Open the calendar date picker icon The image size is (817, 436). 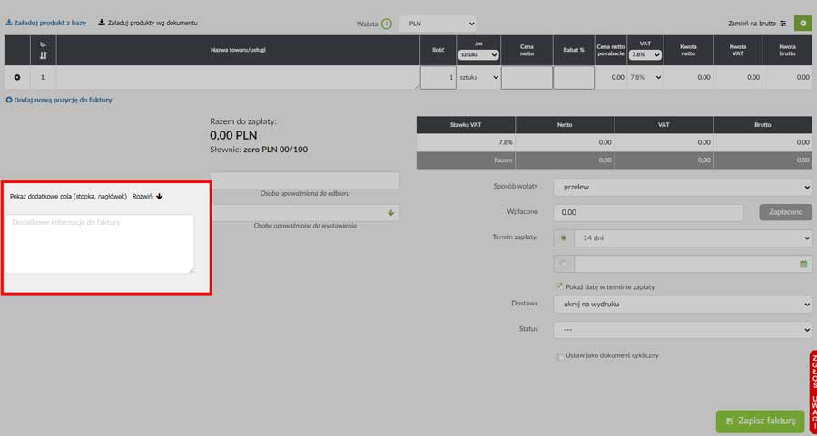[x=803, y=264]
